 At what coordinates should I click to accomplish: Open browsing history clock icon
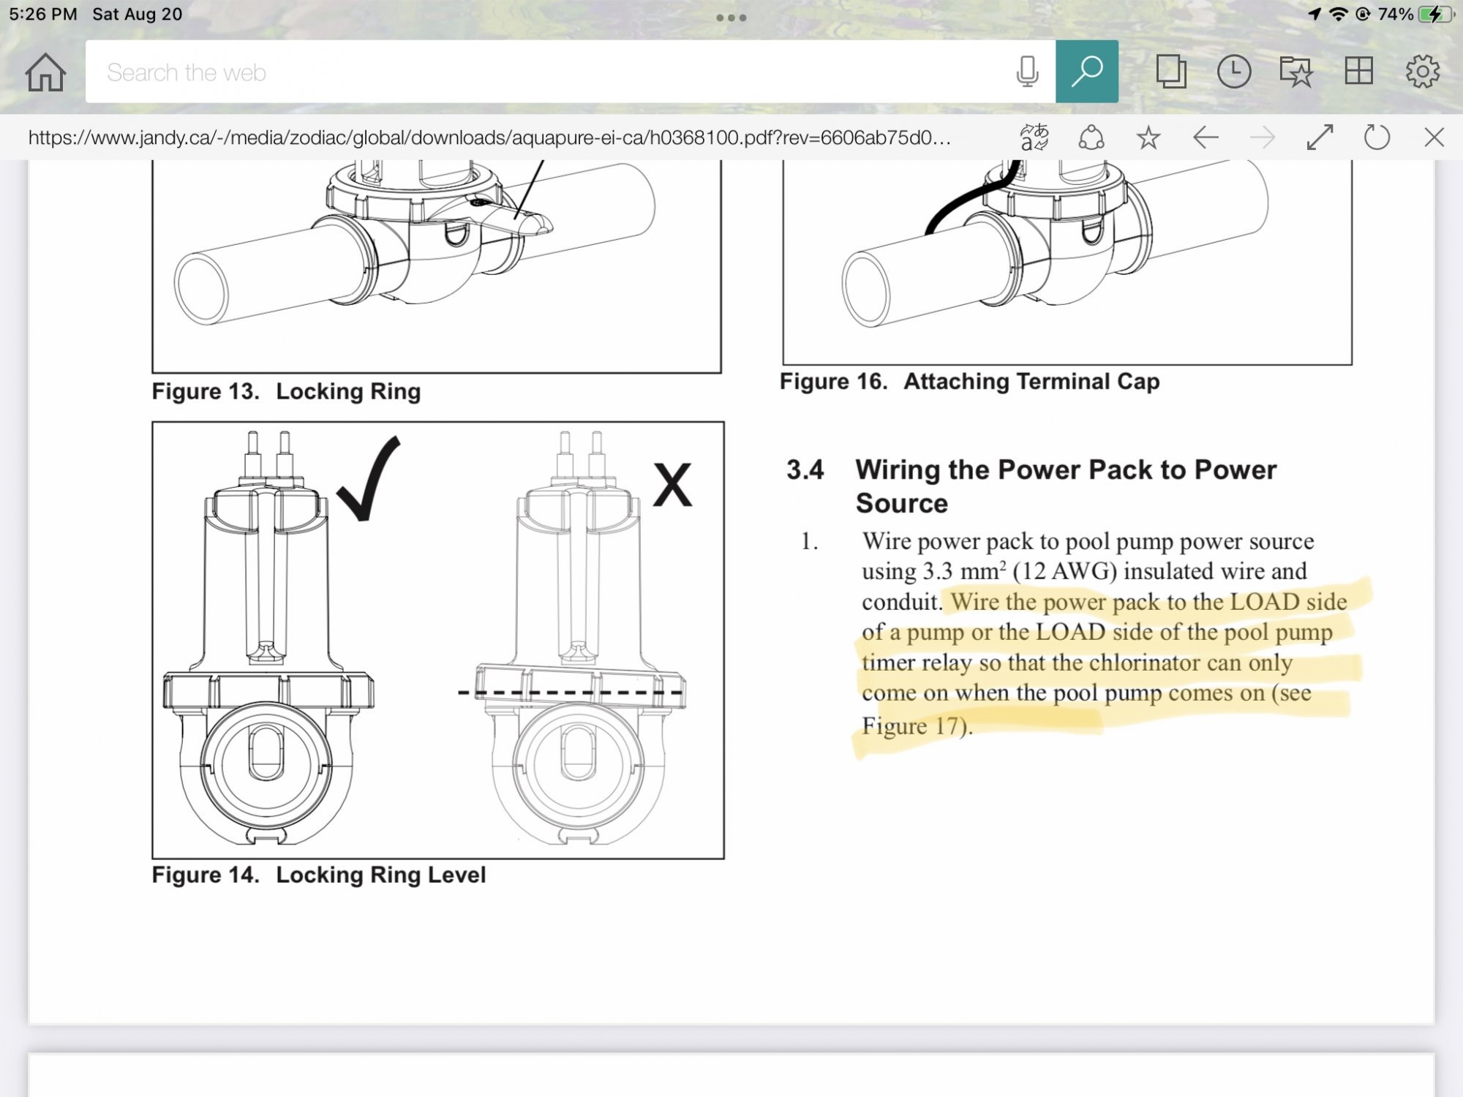[x=1234, y=72]
